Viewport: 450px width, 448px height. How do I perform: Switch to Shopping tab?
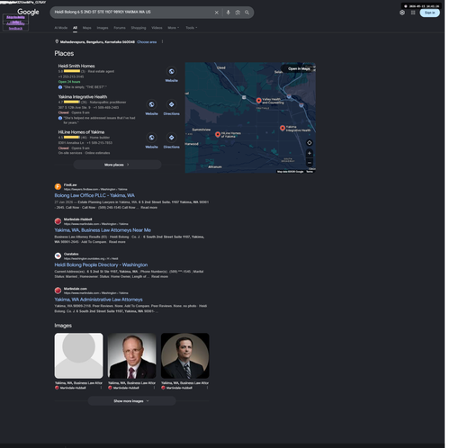(x=139, y=28)
